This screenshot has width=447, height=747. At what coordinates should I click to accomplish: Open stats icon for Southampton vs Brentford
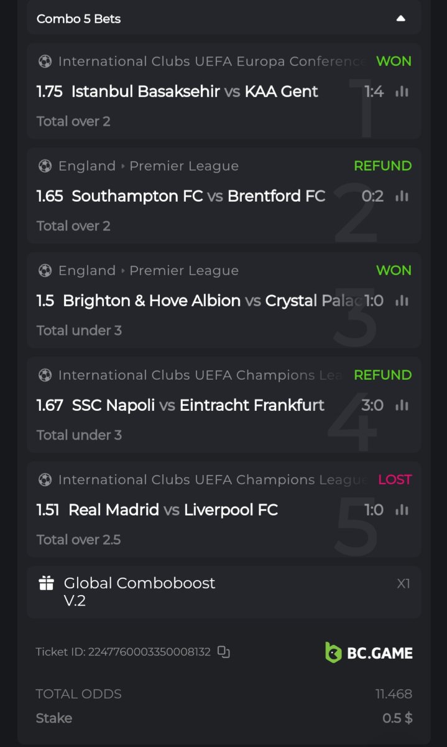[402, 197]
